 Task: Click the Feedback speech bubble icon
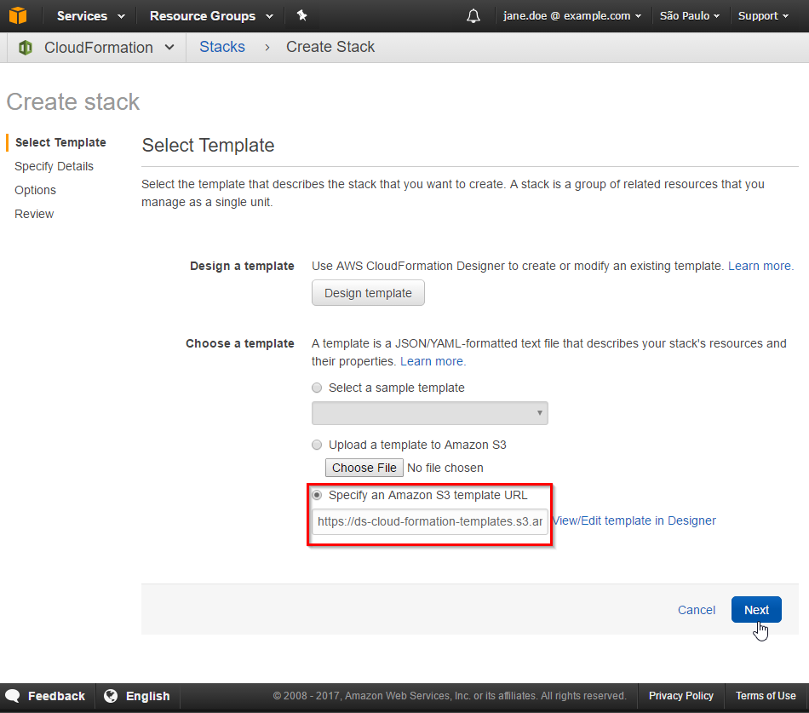13,696
